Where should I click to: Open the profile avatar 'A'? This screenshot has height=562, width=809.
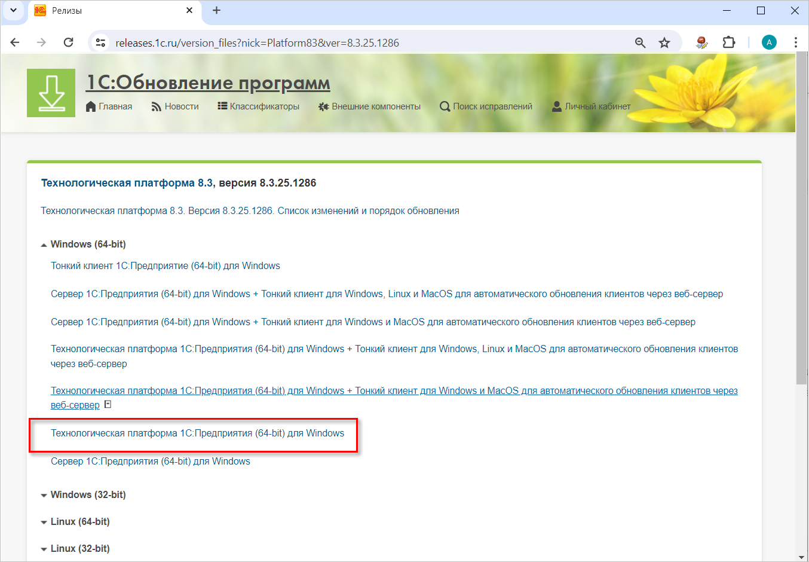(769, 42)
